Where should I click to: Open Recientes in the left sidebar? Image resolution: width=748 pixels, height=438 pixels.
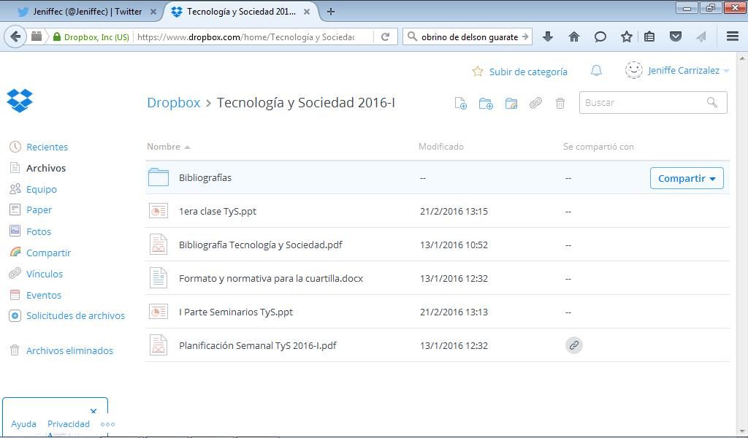tap(47, 147)
